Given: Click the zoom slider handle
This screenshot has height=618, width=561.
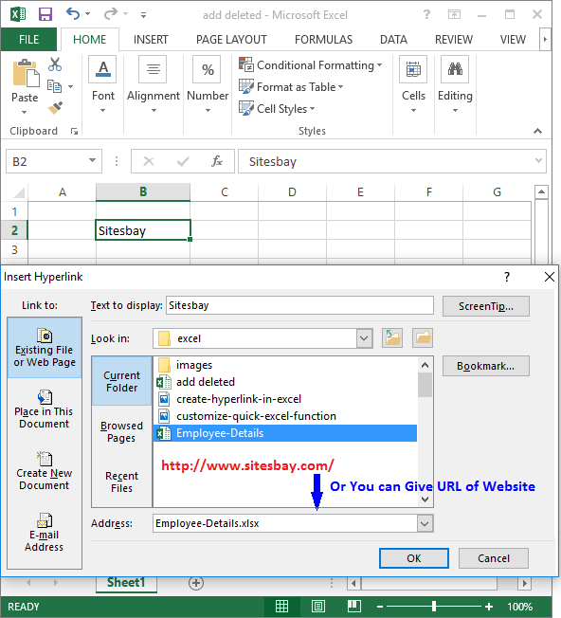Looking at the screenshot, I should 434,607.
